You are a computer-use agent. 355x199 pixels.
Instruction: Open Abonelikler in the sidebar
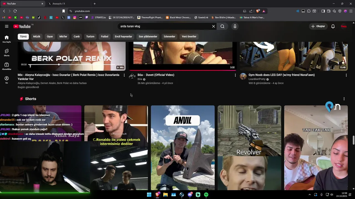point(7,66)
